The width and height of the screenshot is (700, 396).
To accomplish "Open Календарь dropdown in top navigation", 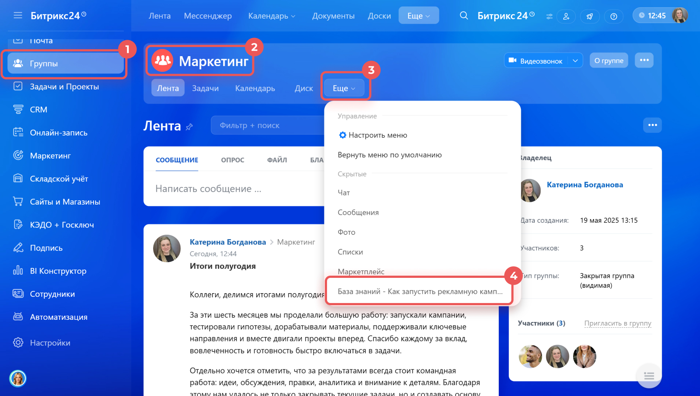I will pos(272,16).
